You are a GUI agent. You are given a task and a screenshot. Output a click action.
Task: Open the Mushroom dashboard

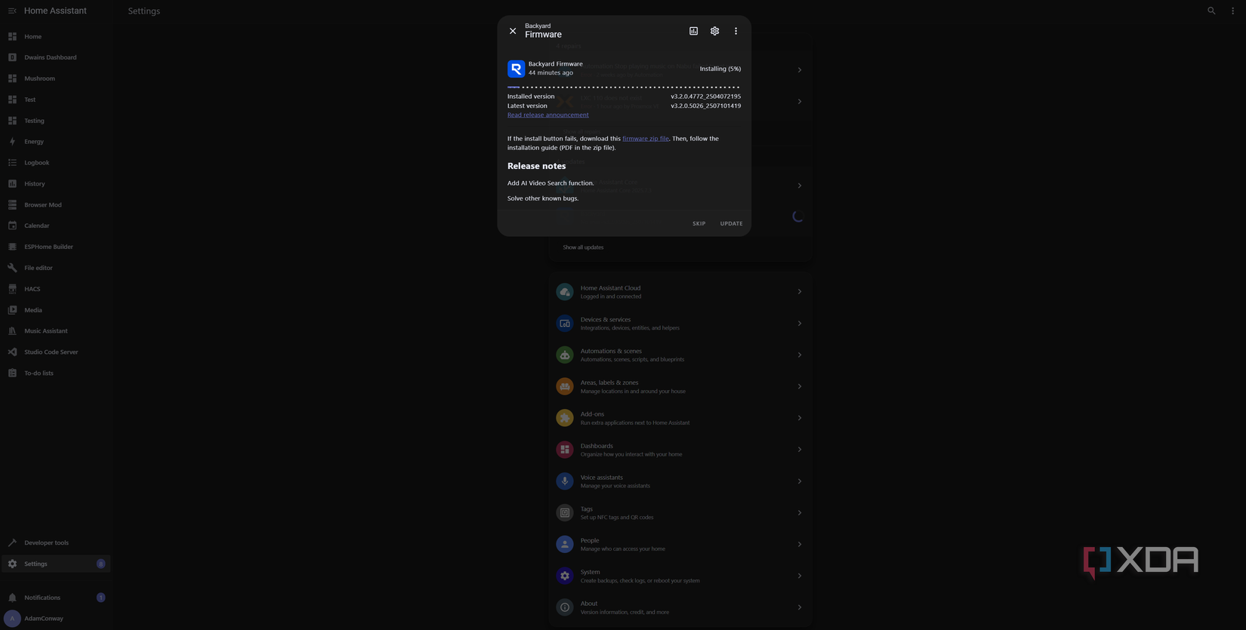tap(55, 78)
